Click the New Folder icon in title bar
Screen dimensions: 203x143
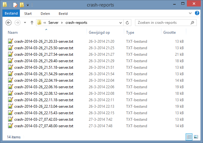[21, 5]
